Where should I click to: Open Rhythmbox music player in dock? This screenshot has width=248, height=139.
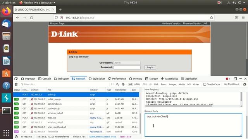tap(6, 48)
